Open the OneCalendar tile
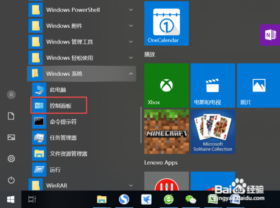The image size is (280, 208). 166,23
